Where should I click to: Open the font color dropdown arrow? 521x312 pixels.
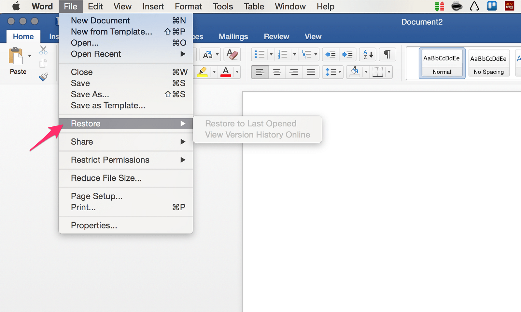pyautogui.click(x=237, y=72)
